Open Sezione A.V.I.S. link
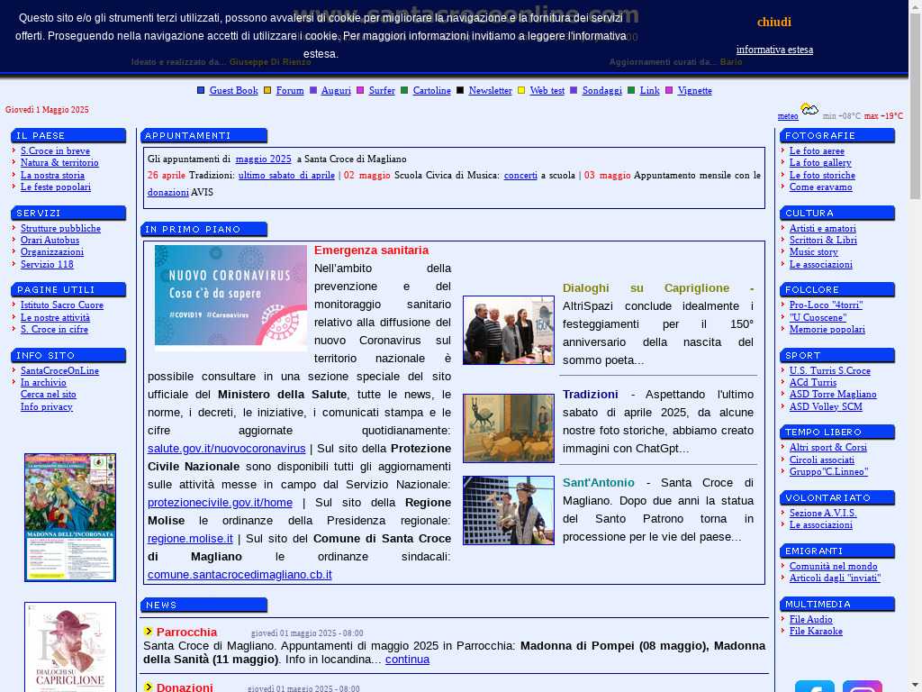This screenshot has width=922, height=692. [x=823, y=513]
